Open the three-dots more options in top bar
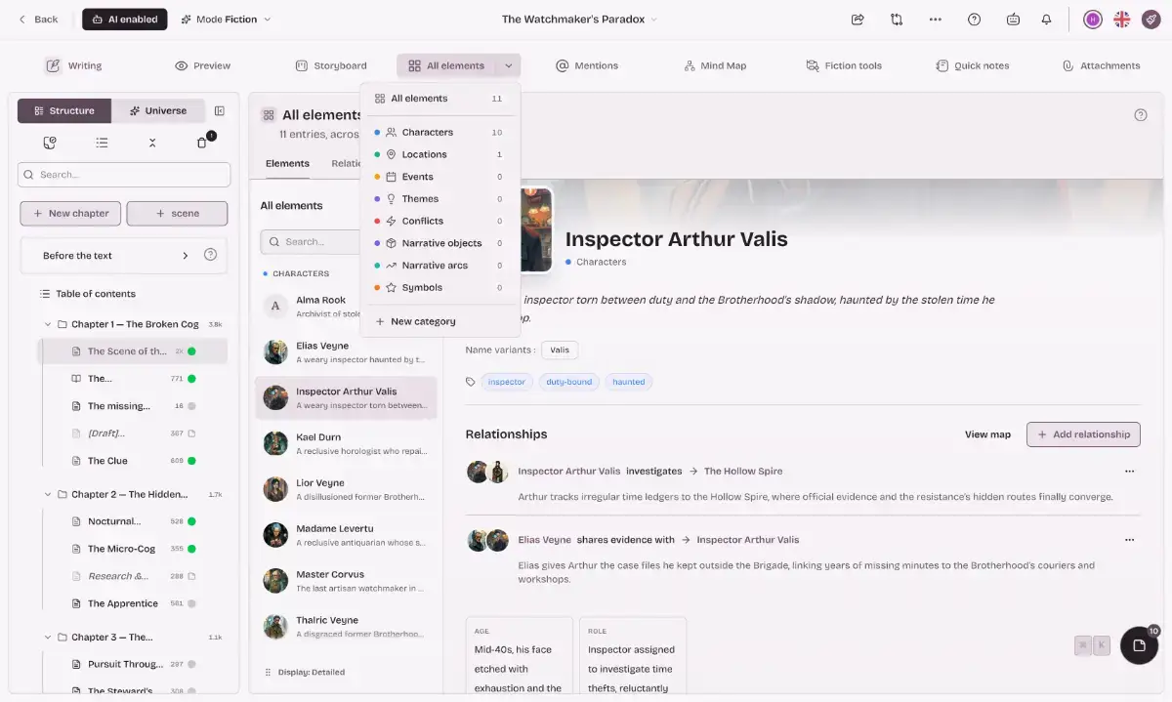 (x=936, y=20)
